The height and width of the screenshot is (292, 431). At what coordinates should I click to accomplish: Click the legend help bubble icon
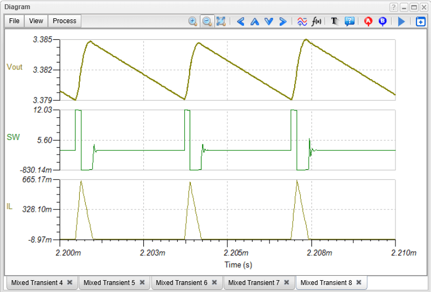tap(349, 21)
